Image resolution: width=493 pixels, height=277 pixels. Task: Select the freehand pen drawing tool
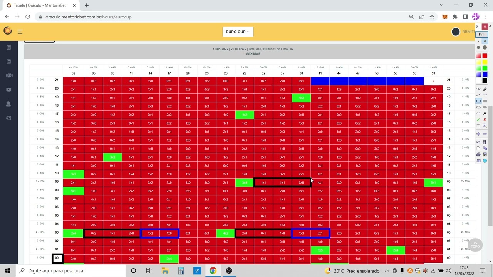[x=478, y=89]
